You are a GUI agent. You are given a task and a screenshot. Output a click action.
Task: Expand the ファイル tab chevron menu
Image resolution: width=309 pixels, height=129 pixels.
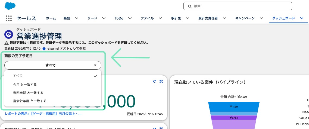point(160,18)
